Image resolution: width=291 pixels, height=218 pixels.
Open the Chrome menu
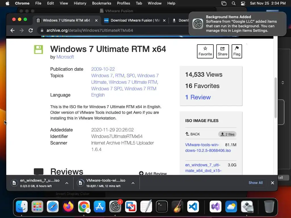(x=22, y=3)
